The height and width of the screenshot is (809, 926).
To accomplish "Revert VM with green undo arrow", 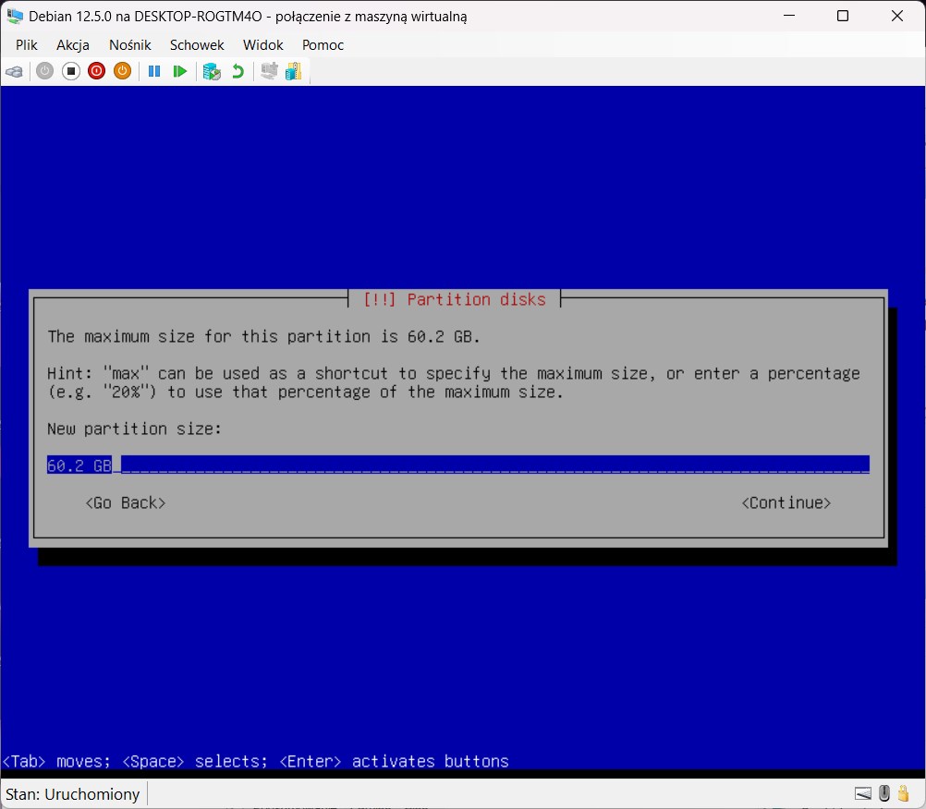I will click(x=238, y=71).
